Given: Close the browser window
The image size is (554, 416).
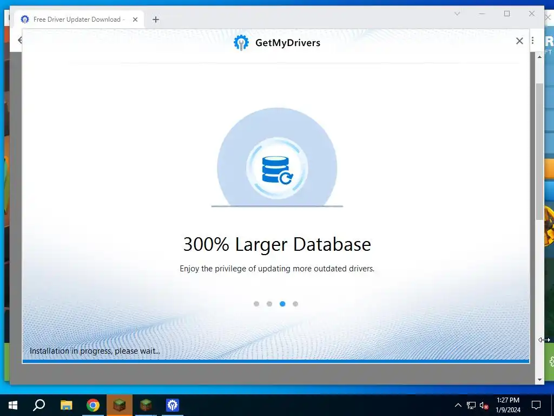Looking at the screenshot, I should click(532, 14).
